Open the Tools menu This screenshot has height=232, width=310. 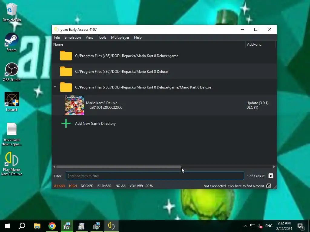[x=102, y=37]
